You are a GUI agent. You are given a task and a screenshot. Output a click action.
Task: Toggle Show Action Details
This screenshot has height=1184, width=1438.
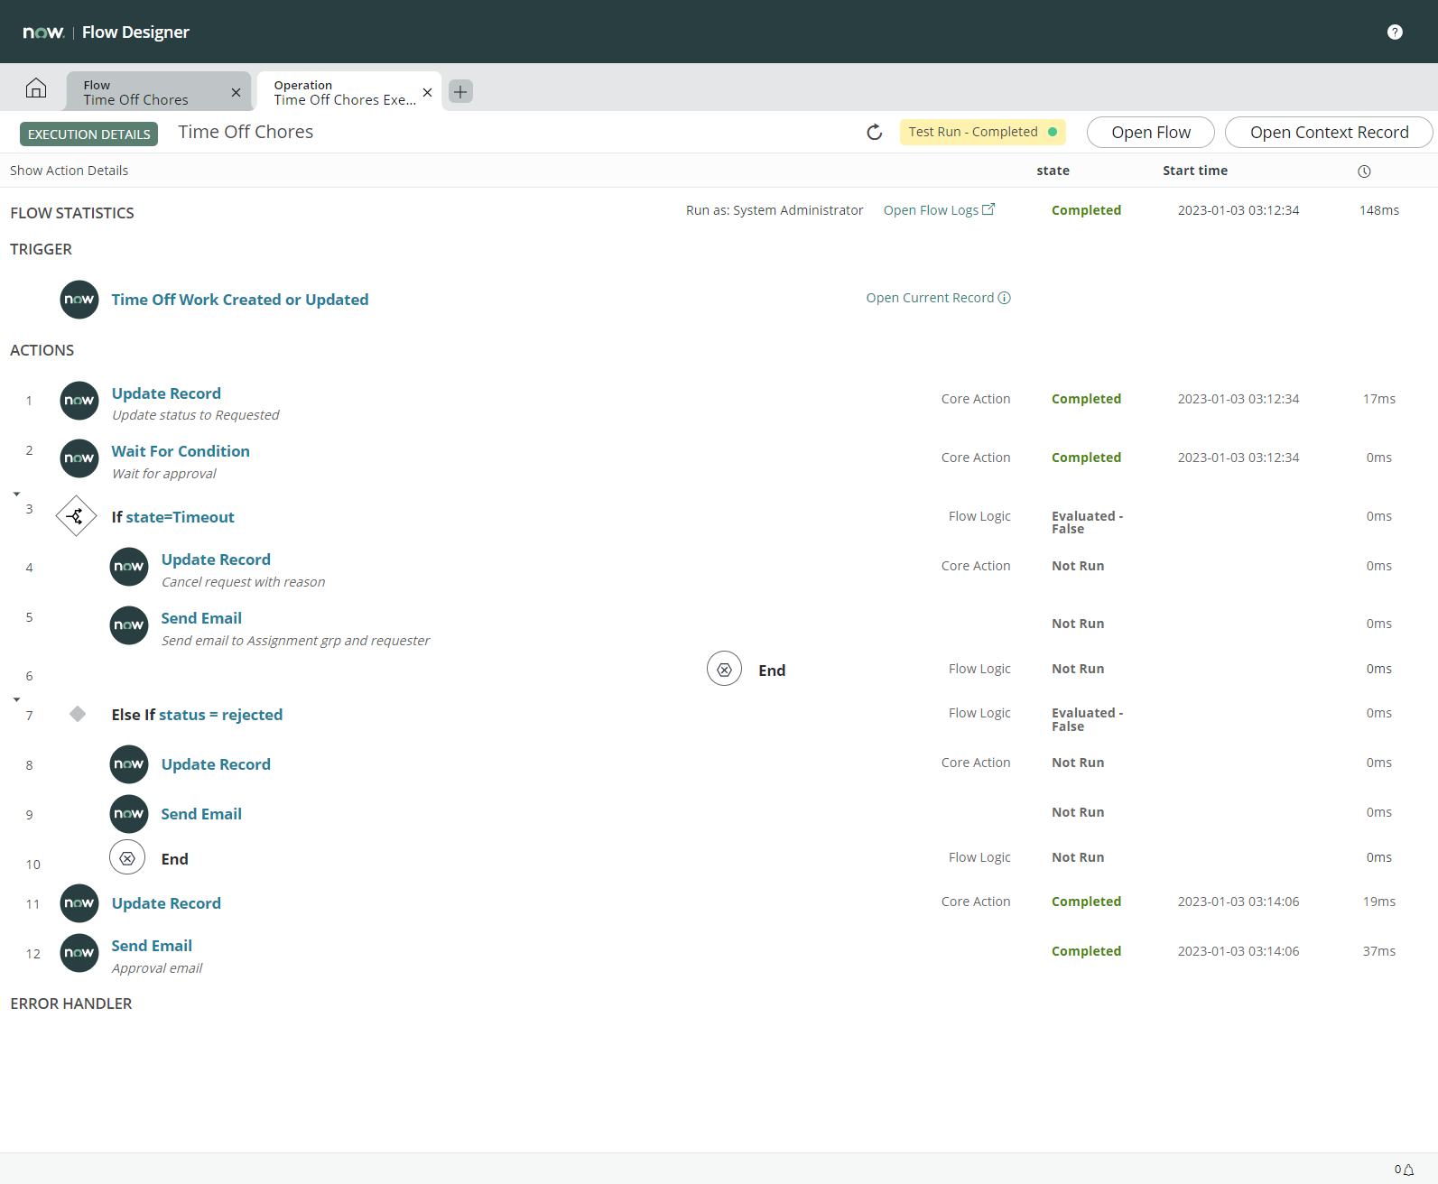click(x=69, y=171)
